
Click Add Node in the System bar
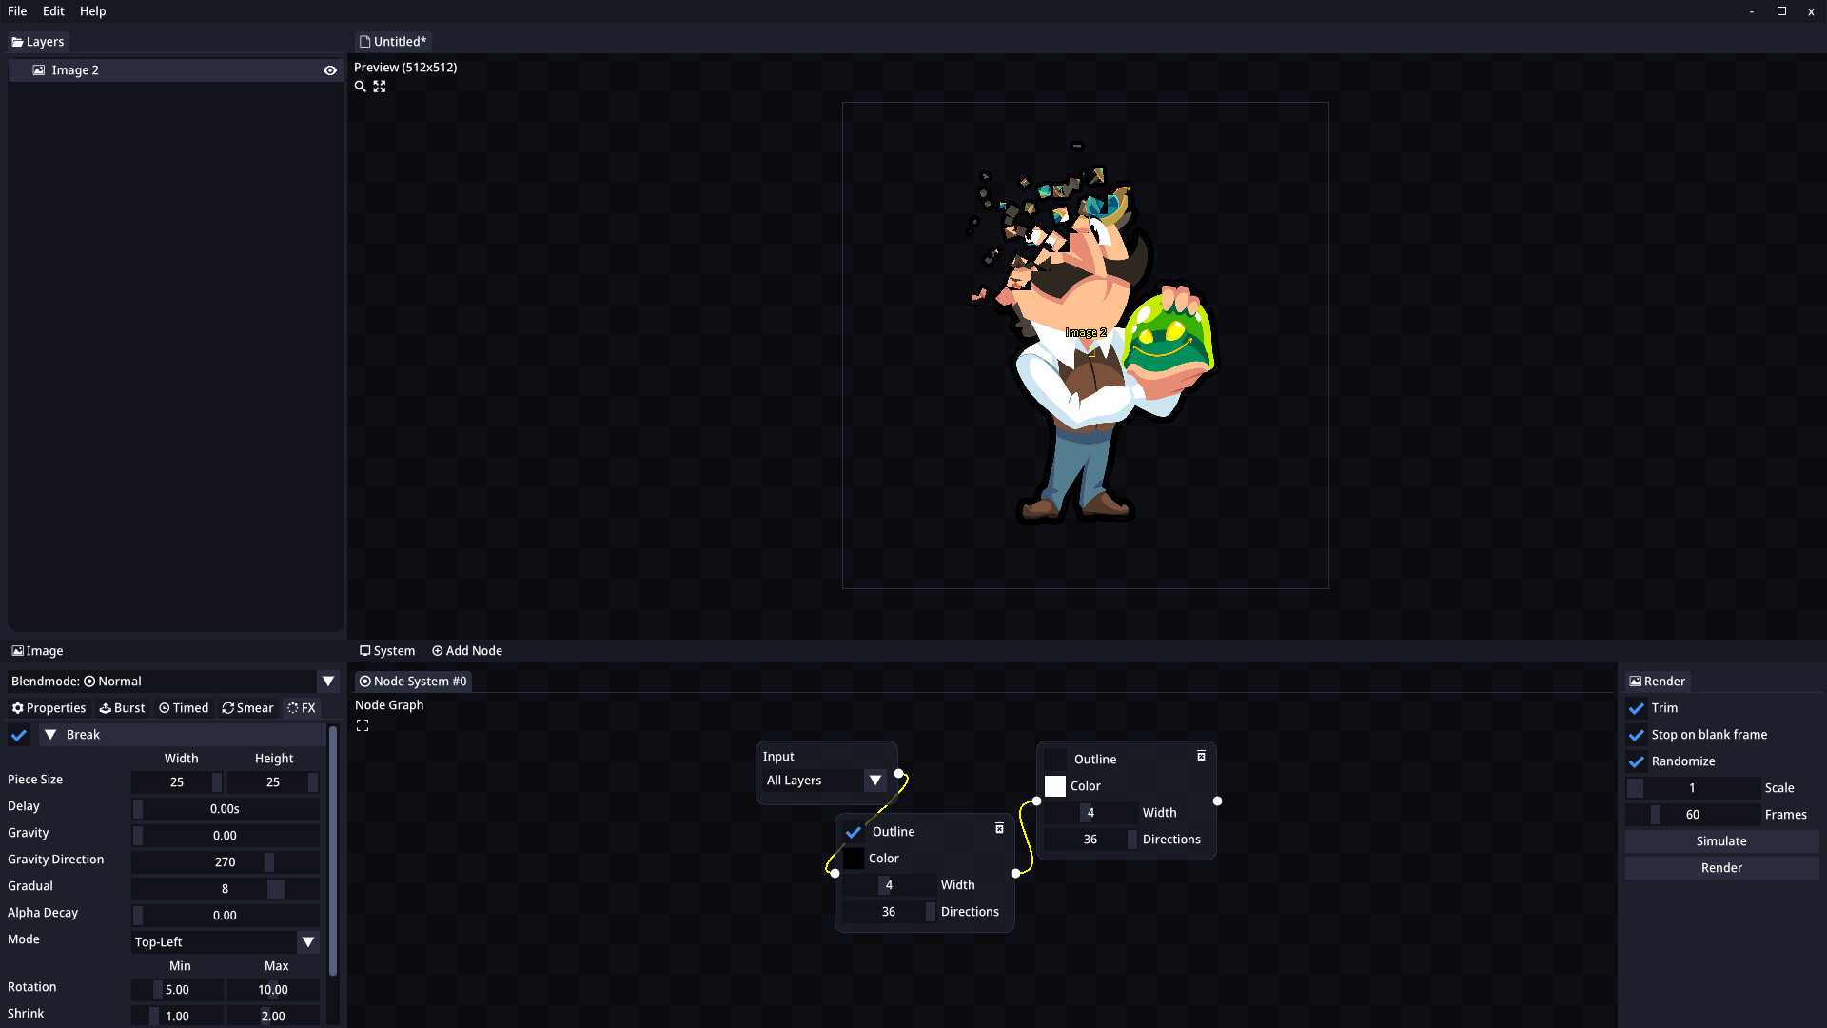(x=466, y=651)
